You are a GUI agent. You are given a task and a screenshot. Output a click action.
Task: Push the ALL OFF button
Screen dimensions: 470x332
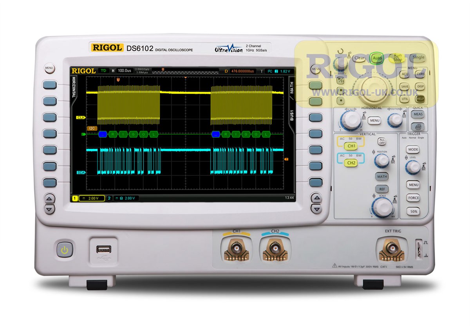(x=382, y=141)
